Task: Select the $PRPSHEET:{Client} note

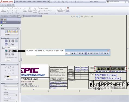Action: coord(106,75)
